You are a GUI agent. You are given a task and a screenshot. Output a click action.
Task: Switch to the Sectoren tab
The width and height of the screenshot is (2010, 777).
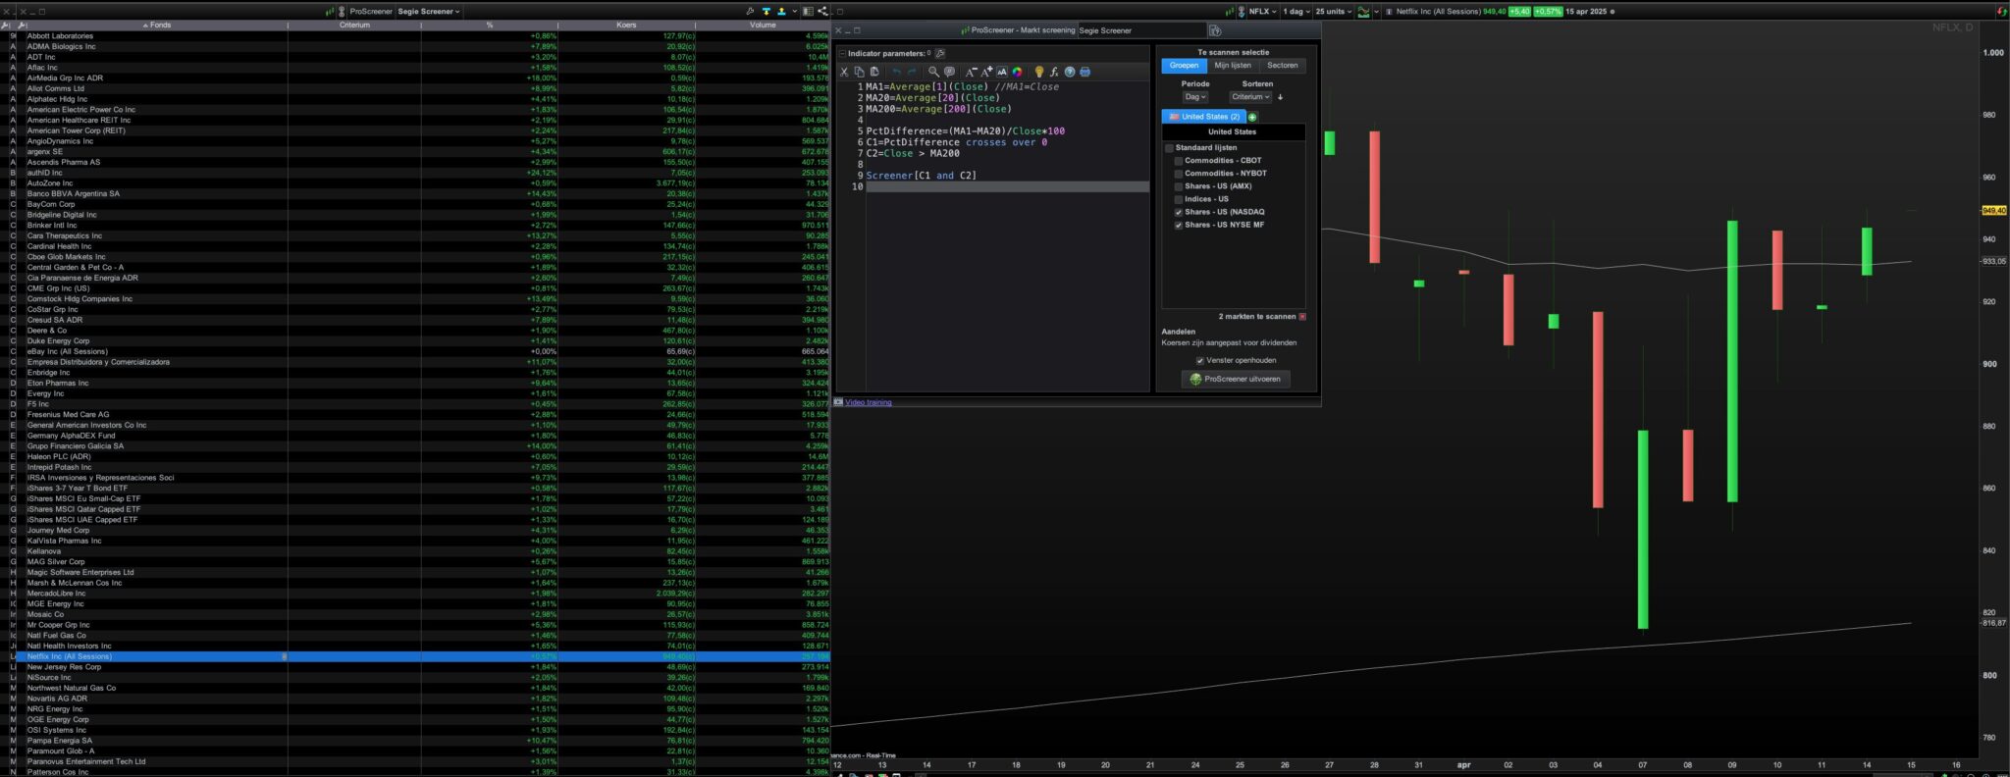(1282, 66)
